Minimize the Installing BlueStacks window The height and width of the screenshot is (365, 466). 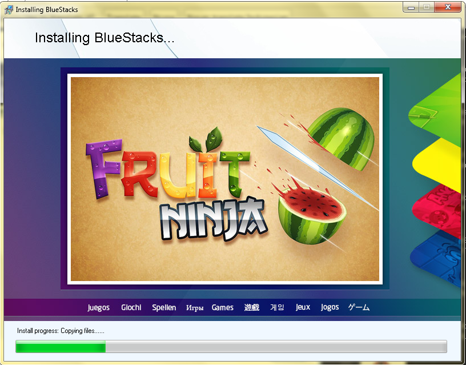click(411, 7)
